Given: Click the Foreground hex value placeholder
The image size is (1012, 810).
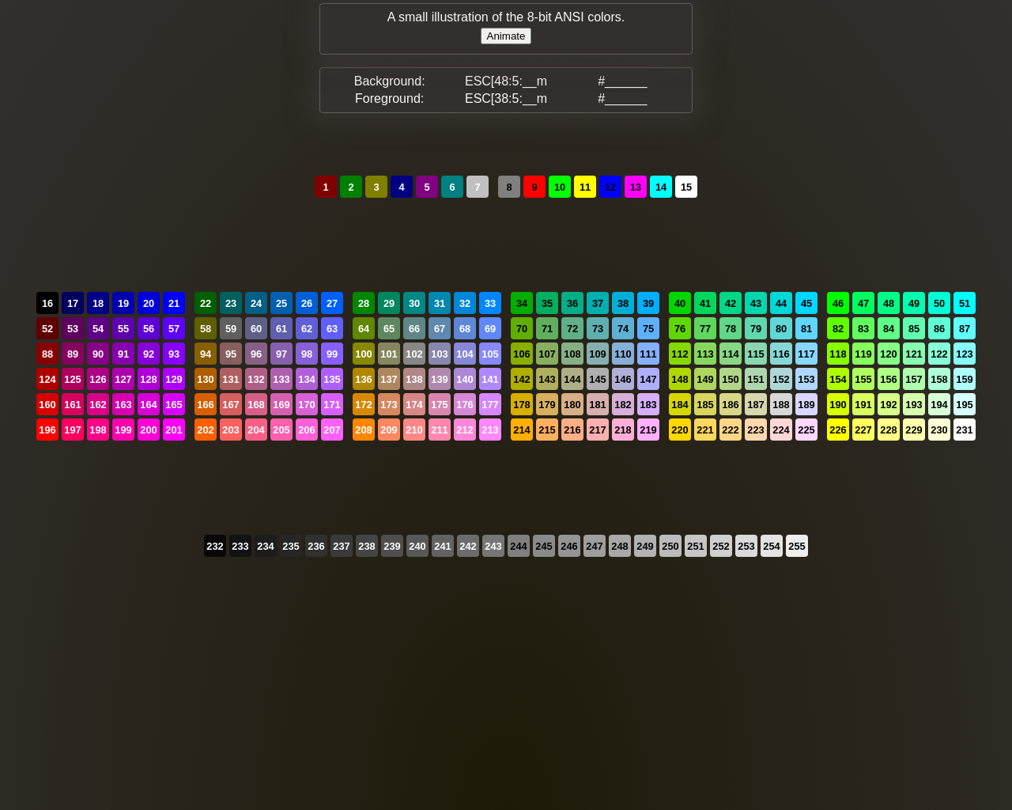Looking at the screenshot, I should tap(622, 99).
